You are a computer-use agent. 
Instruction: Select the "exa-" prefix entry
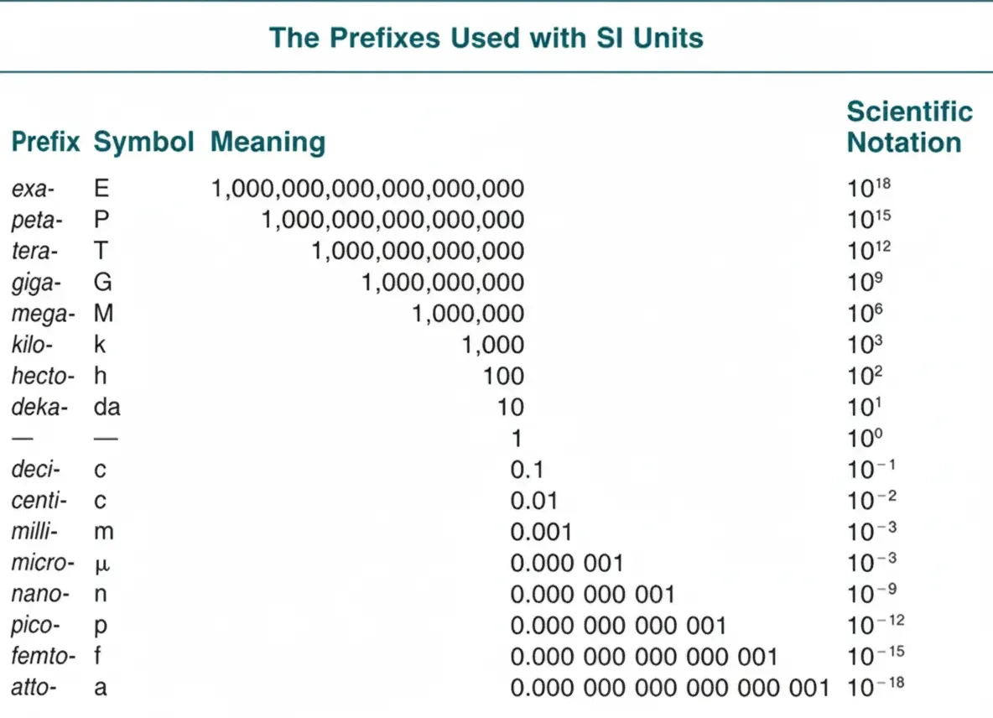click(33, 189)
